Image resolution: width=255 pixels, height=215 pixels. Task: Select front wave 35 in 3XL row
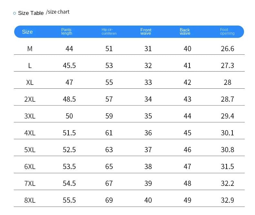point(148,116)
